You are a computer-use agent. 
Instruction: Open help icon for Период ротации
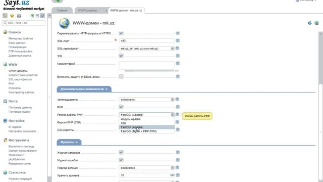tap(177, 167)
